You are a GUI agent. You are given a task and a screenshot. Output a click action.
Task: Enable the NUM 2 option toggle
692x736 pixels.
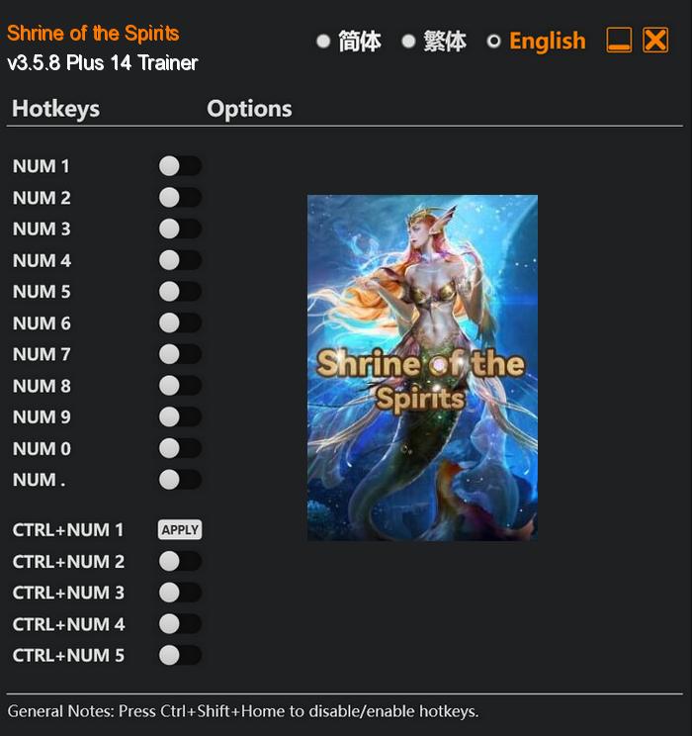(180, 198)
